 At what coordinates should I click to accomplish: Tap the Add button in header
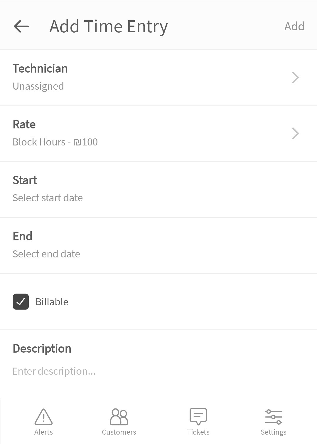(x=294, y=26)
